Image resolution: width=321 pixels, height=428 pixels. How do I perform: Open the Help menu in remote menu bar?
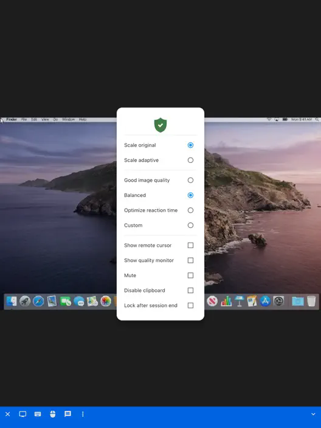(x=83, y=119)
